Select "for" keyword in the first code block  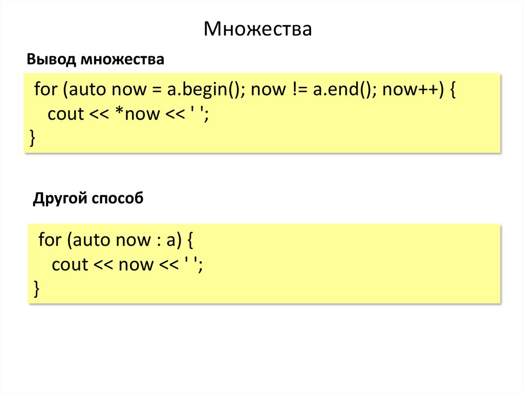46,90
